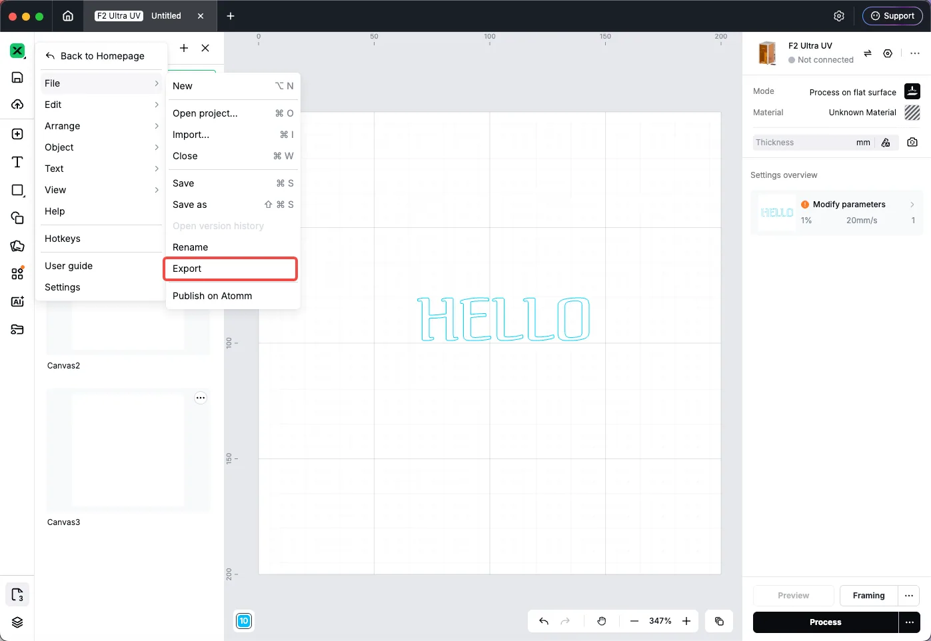Click the Process button
The height and width of the screenshot is (641, 931).
[x=826, y=622]
